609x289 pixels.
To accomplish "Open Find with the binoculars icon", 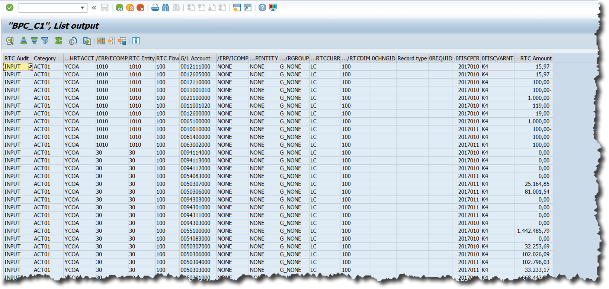I will coord(166,7).
